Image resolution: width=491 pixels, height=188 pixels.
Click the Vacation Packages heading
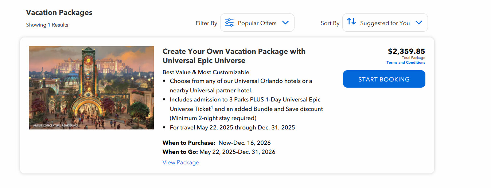pos(59,12)
